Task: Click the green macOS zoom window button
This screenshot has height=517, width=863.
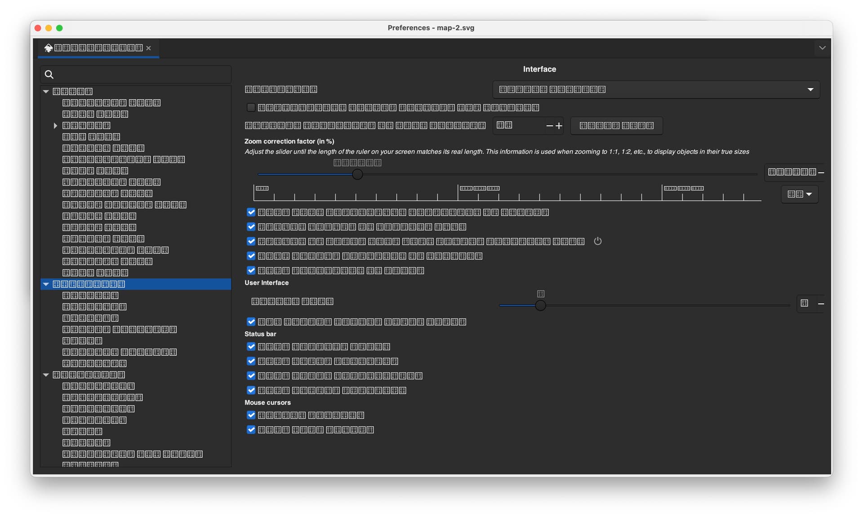Action: point(59,28)
